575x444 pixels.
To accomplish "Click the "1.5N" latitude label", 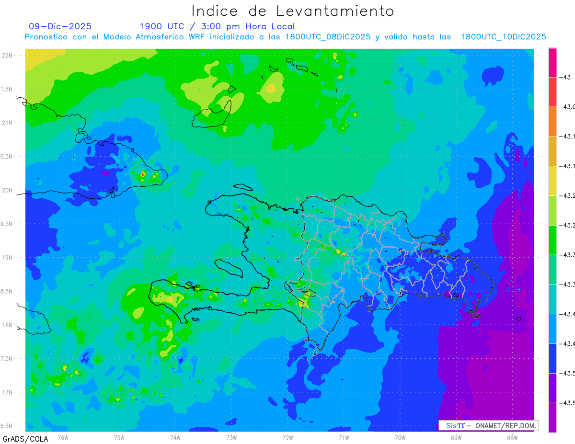I will click(8, 89).
